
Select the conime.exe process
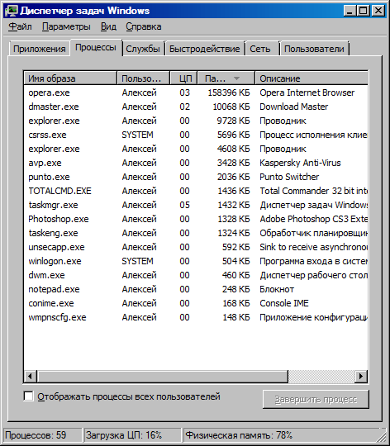[x=196, y=303]
